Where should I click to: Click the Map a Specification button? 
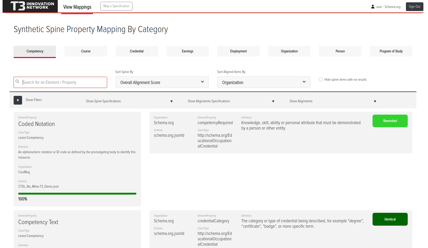116,6
